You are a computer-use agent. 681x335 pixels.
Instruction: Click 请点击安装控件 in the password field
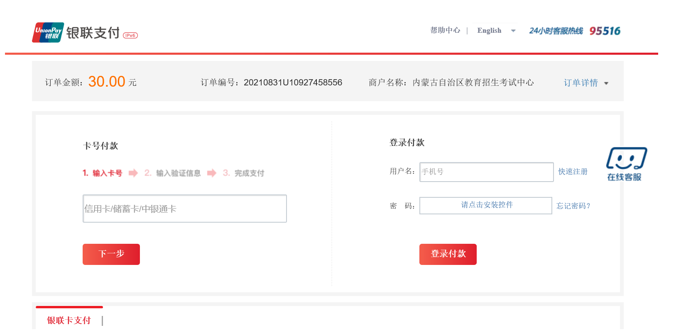coord(486,205)
